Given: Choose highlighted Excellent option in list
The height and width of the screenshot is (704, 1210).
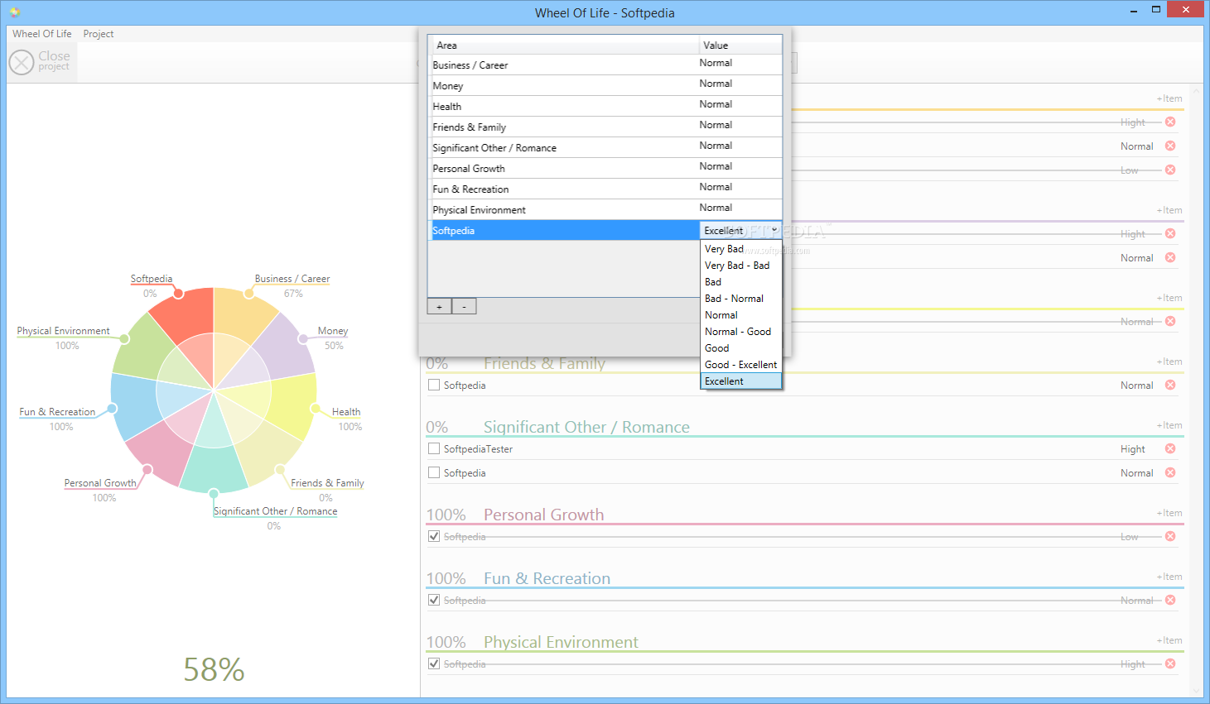Looking at the screenshot, I should tap(740, 381).
